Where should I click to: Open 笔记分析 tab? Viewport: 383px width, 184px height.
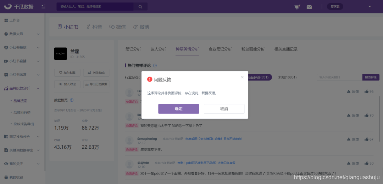[x=133, y=49]
